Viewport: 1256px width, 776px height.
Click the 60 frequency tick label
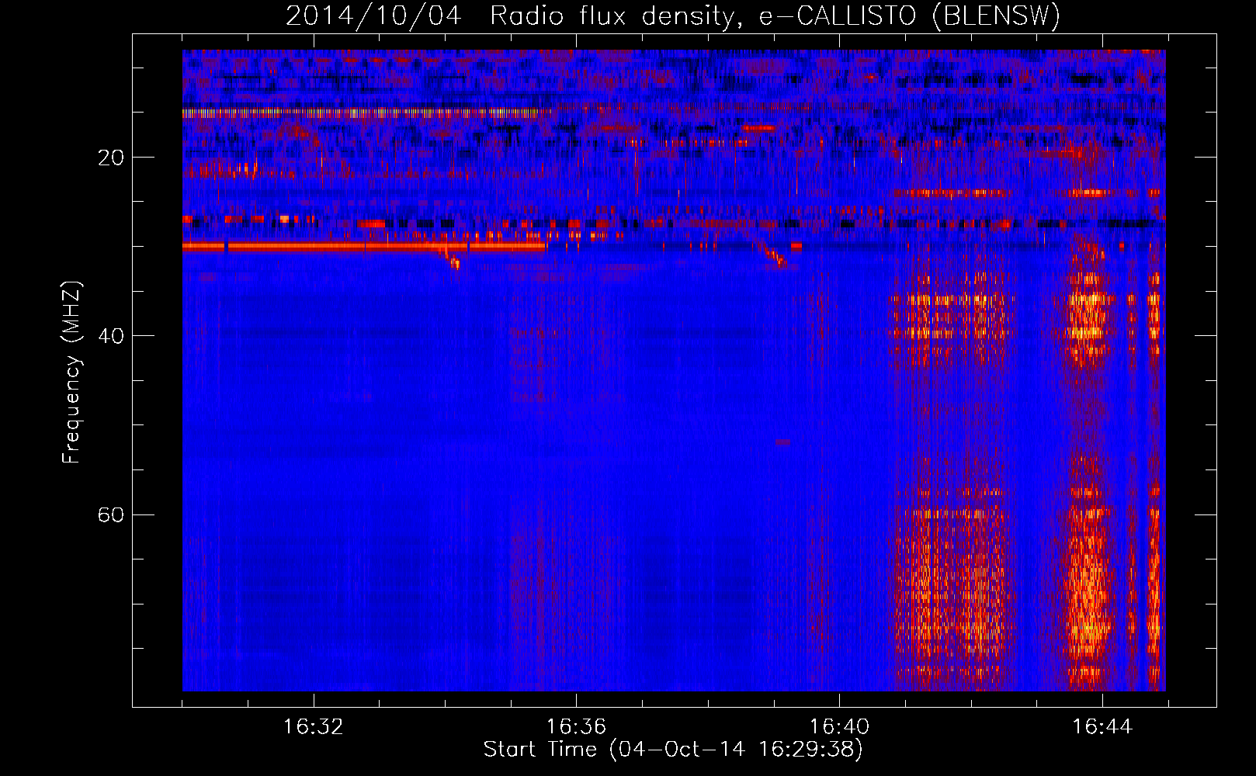click(x=111, y=514)
